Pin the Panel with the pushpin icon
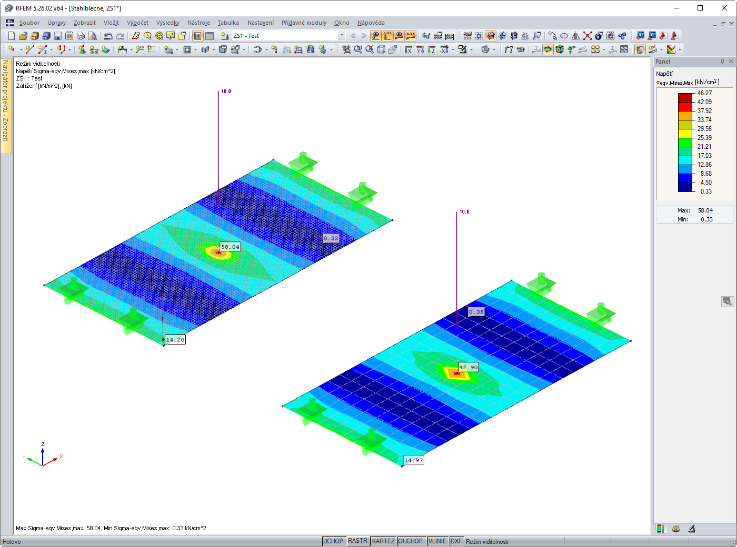The image size is (737, 547). tap(722, 62)
